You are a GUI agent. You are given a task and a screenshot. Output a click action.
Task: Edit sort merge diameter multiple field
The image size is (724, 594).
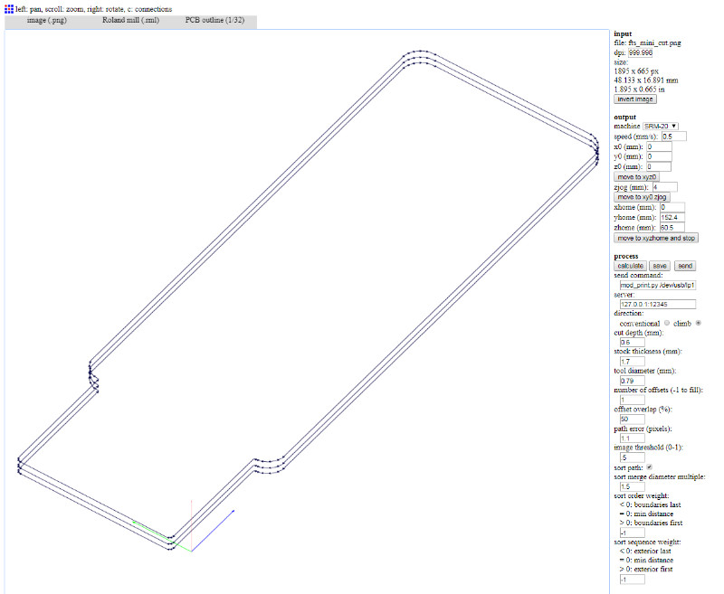[x=632, y=486]
